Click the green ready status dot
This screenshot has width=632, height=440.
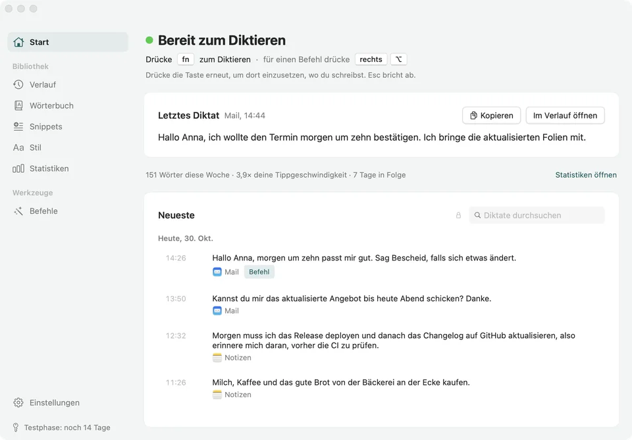tap(149, 40)
